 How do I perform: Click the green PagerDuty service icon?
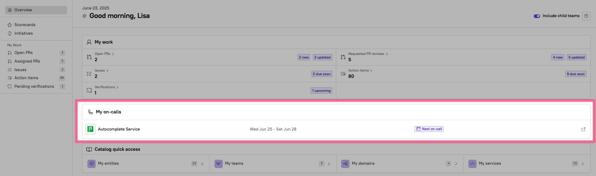point(90,129)
